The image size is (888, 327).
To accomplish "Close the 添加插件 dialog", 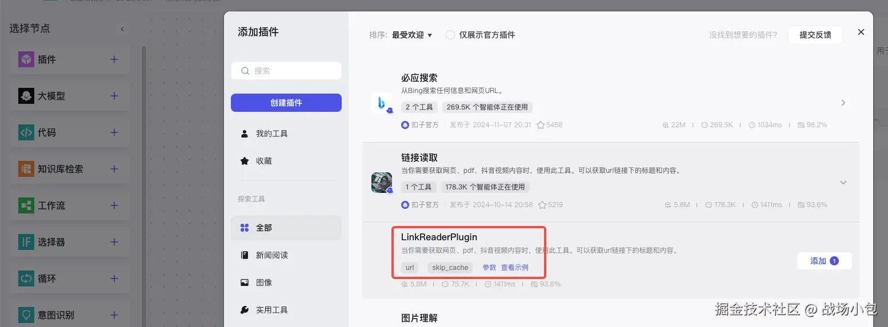I will pos(861,33).
